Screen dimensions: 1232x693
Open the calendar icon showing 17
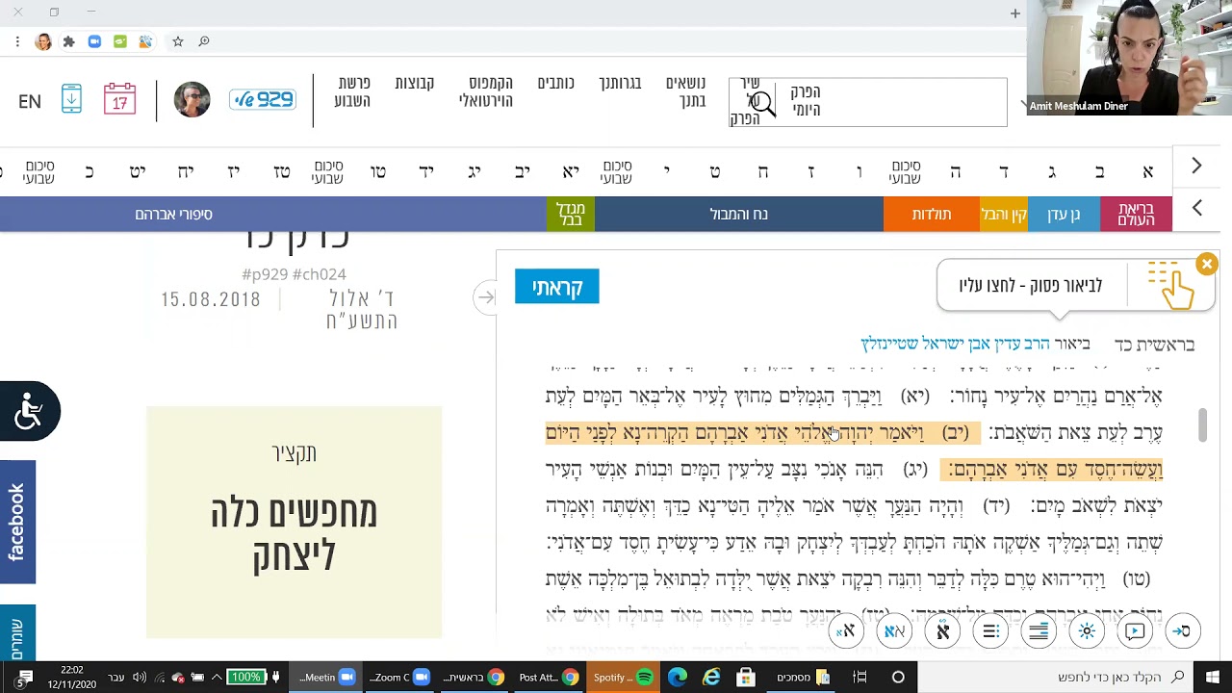(119, 99)
